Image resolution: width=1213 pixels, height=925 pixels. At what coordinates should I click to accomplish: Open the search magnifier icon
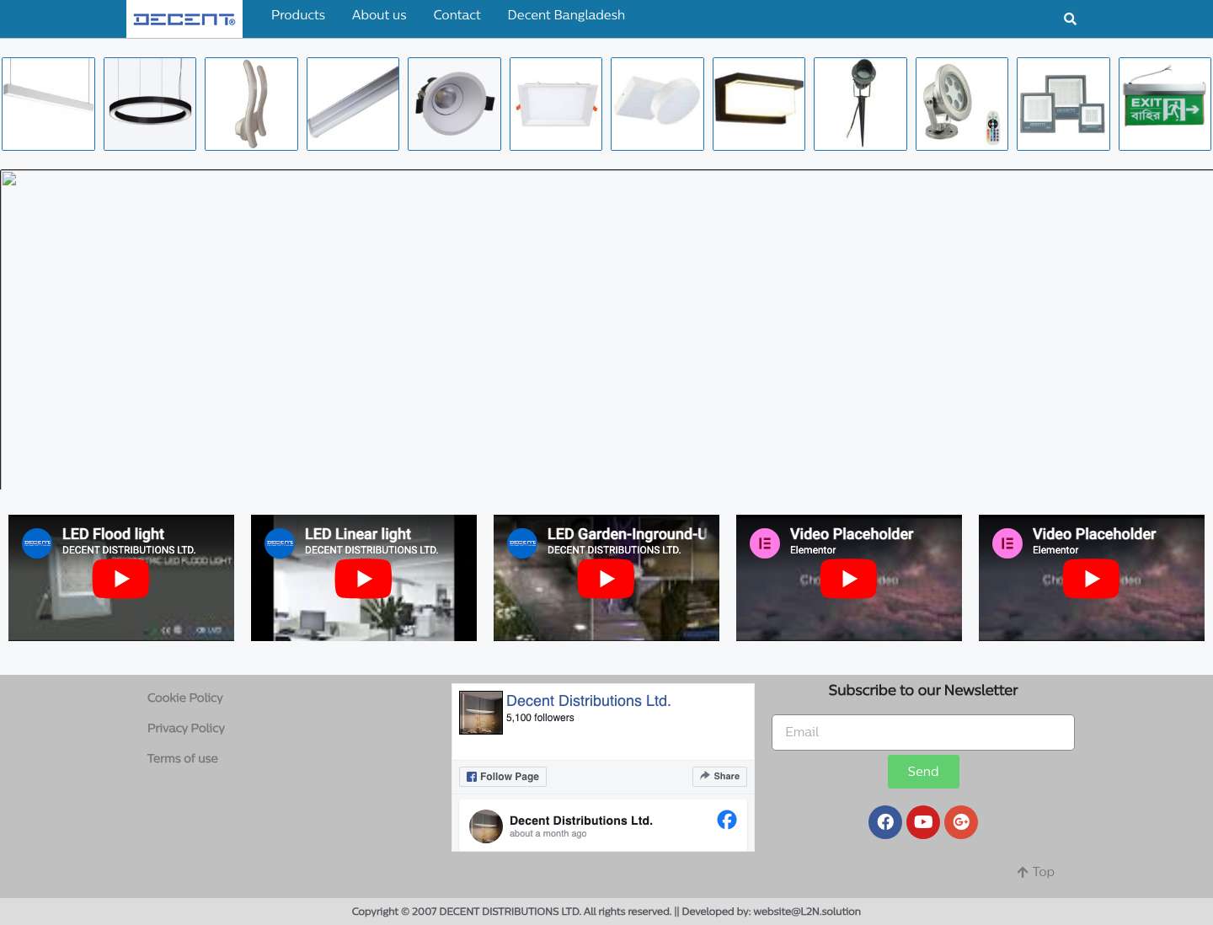[x=1070, y=19]
